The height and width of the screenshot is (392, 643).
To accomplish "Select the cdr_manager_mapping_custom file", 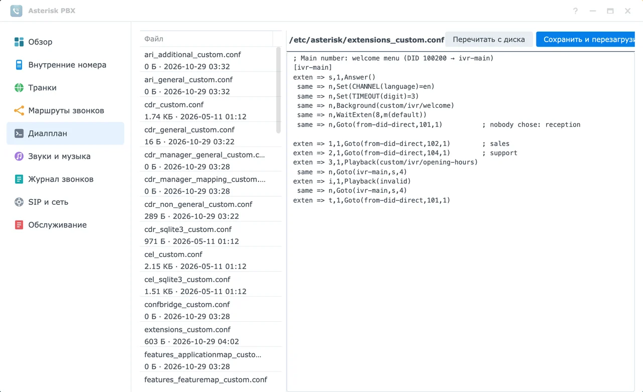I will pyautogui.click(x=210, y=185).
